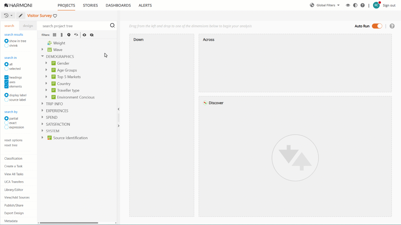Viewport: 401px width, 225px height.
Task: Click the Country axis icon
Action: tap(54, 83)
